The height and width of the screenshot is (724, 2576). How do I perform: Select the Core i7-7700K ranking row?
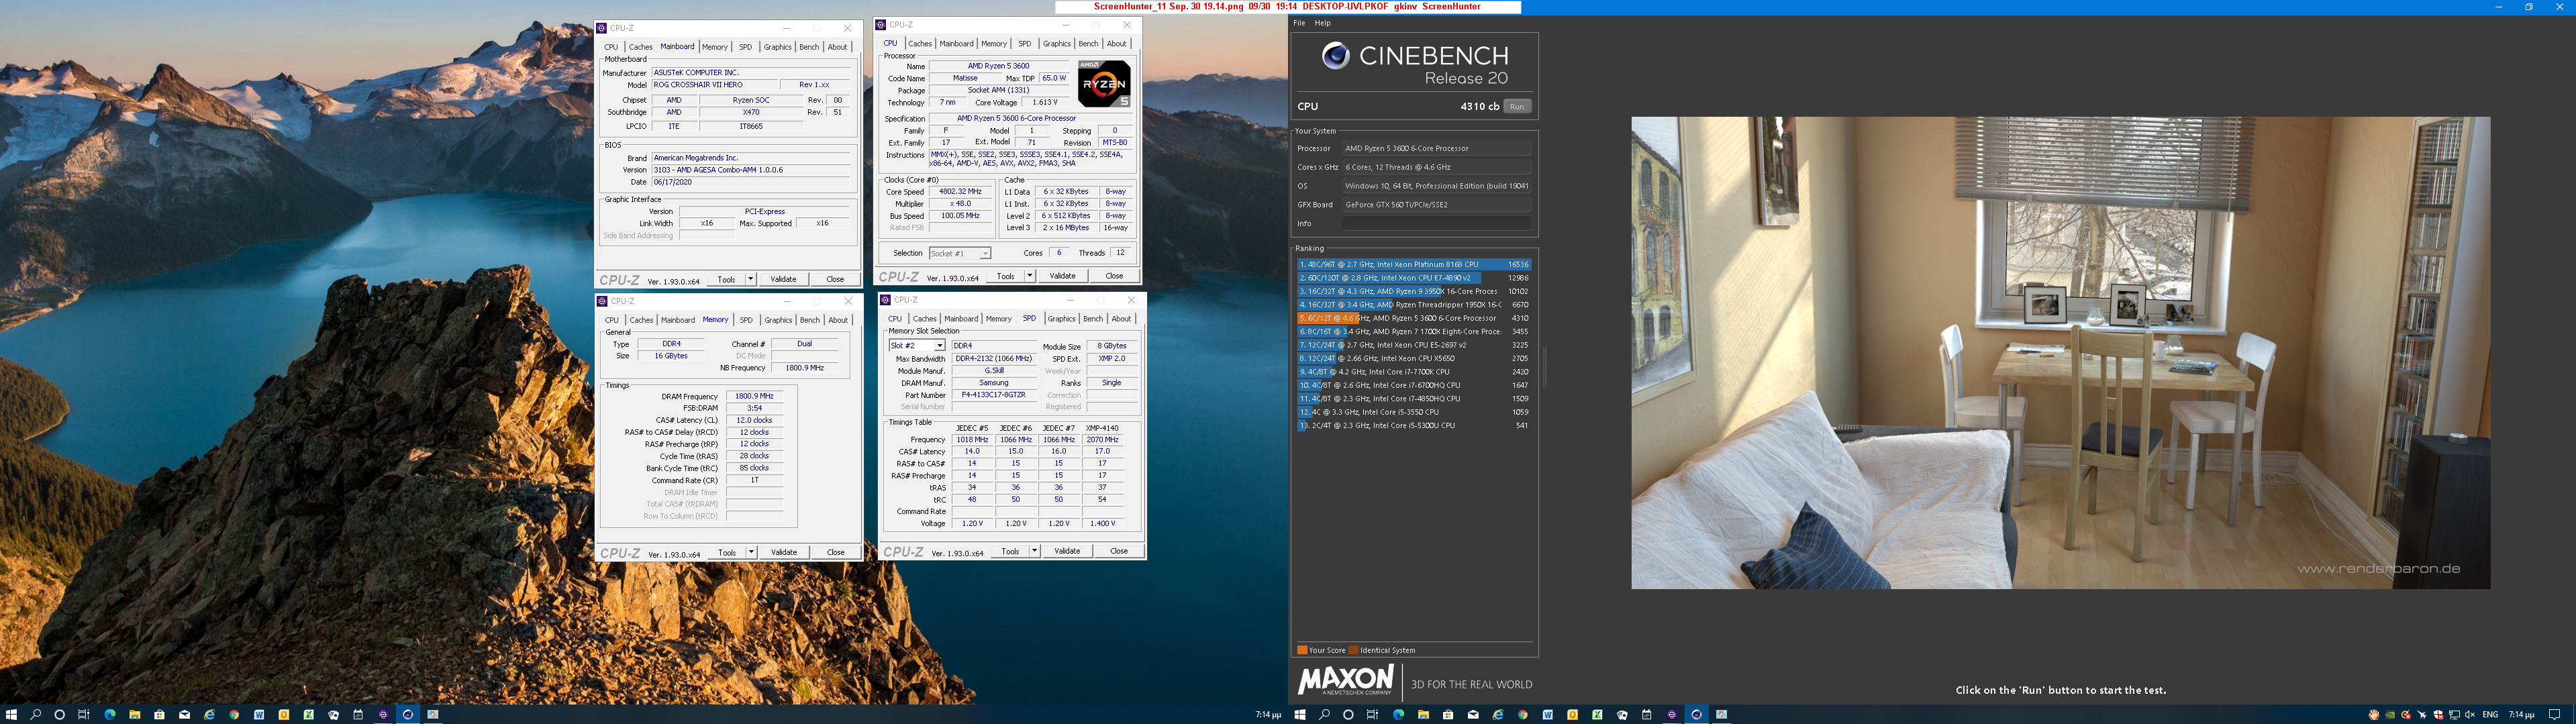(1414, 372)
